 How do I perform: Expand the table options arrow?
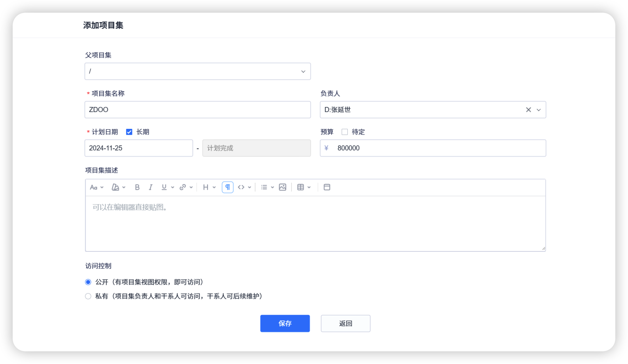coord(309,187)
